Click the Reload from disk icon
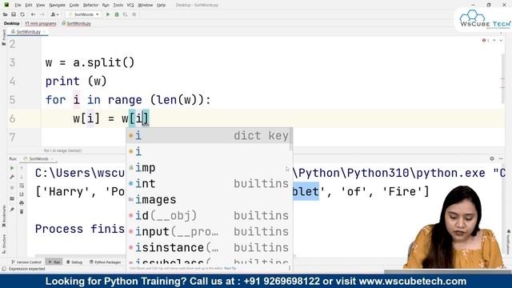The image size is (512, 288). (x=22, y=14)
